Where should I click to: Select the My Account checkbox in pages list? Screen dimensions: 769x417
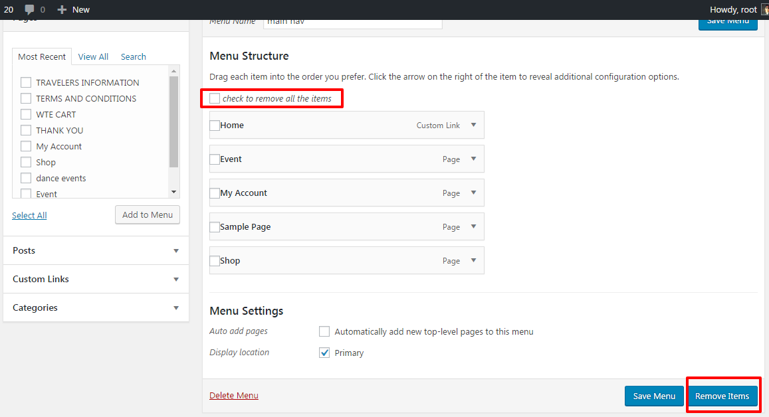coord(26,146)
